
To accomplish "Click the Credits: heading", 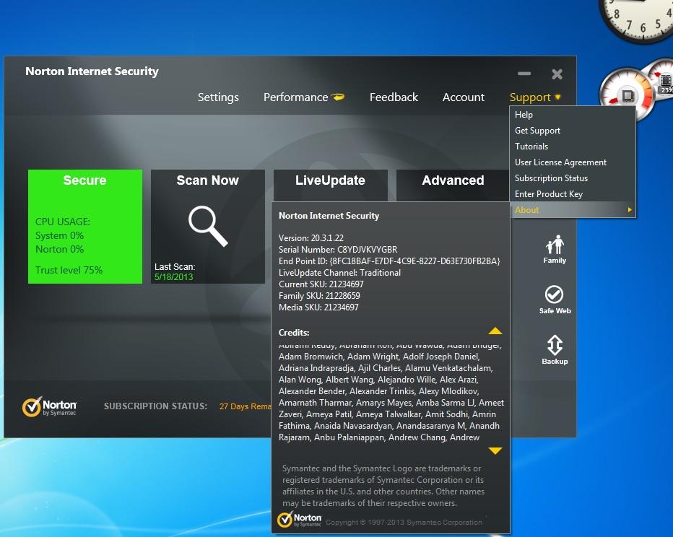I will [x=294, y=333].
